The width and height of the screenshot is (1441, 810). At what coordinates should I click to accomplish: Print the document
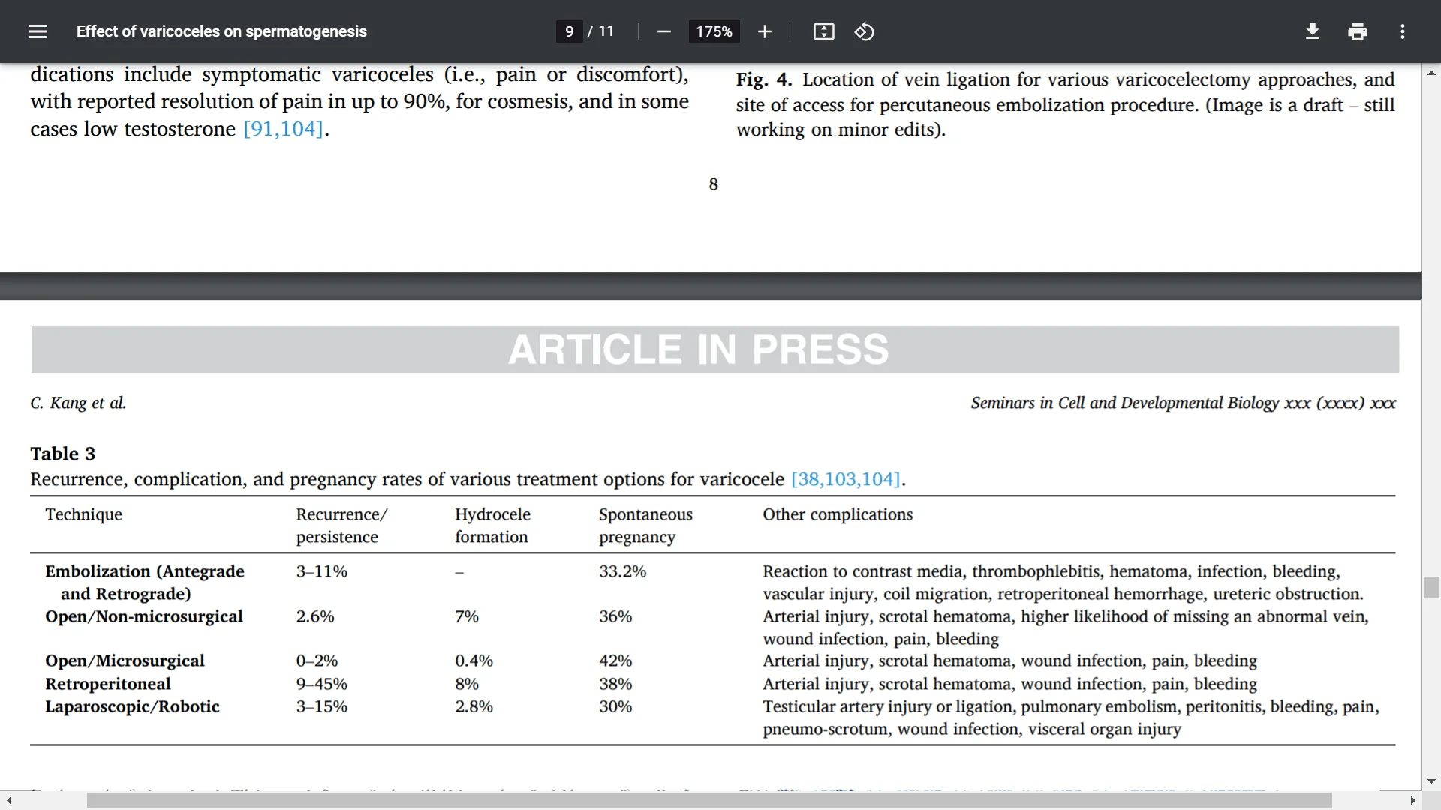pyautogui.click(x=1357, y=31)
